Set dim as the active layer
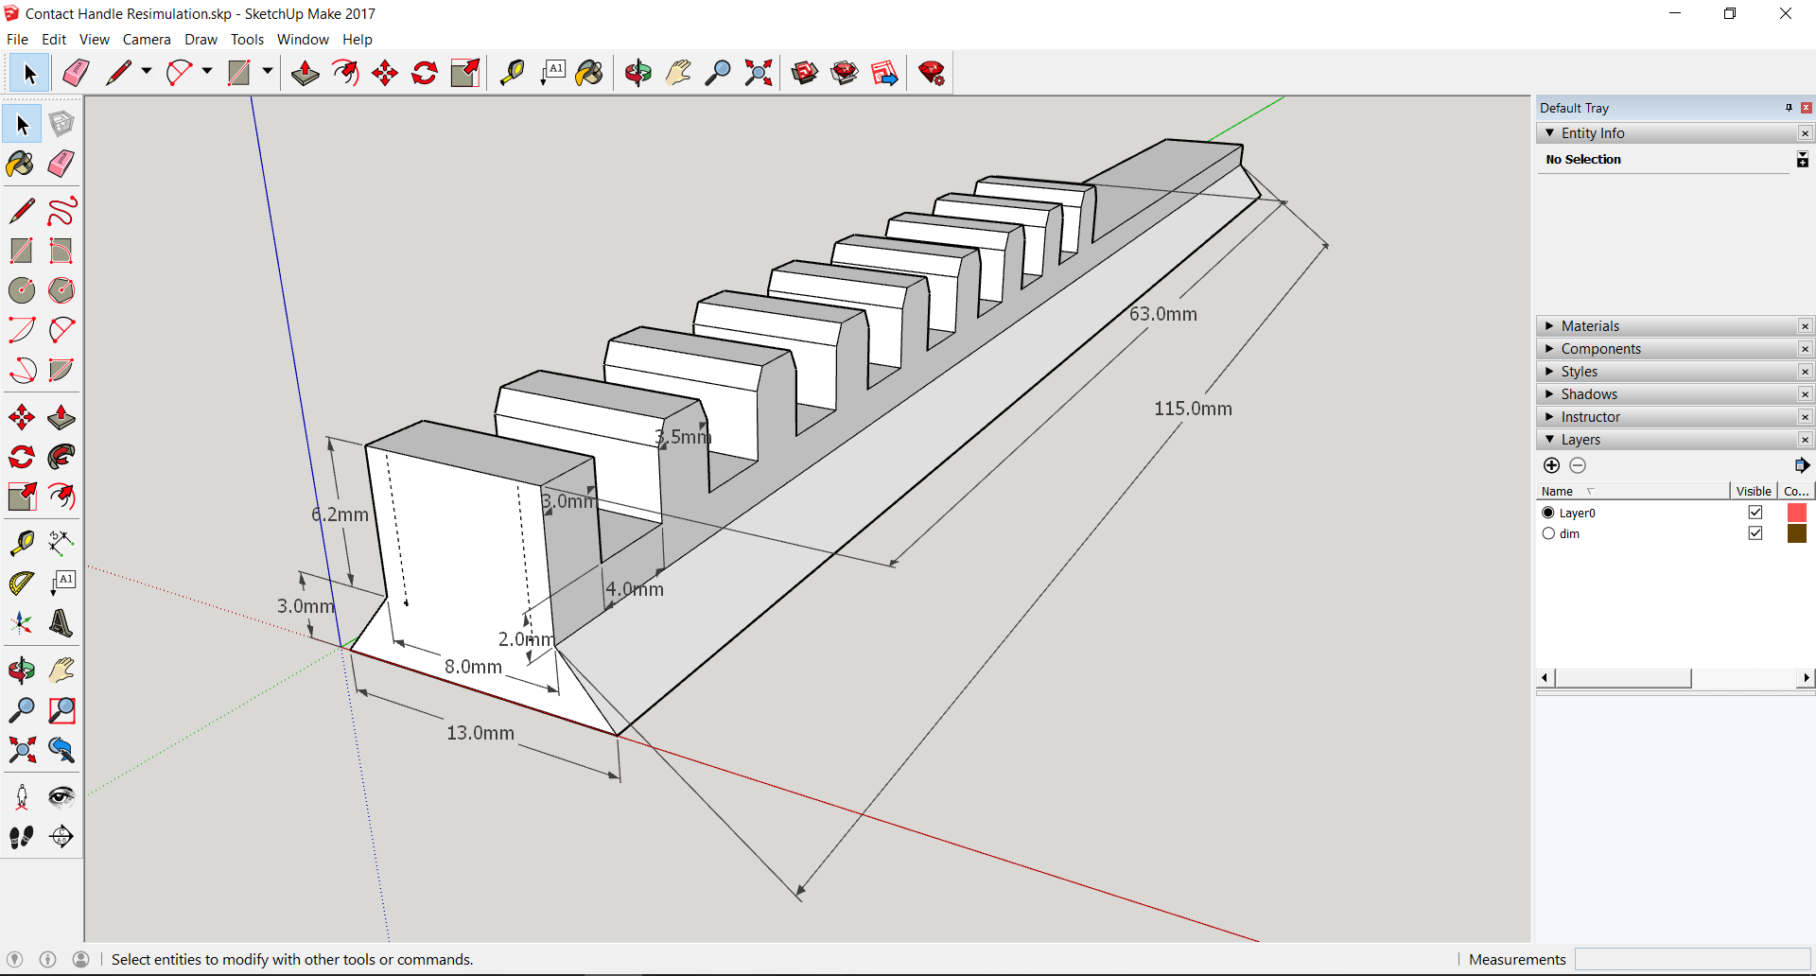The height and width of the screenshot is (976, 1816). tap(1548, 533)
